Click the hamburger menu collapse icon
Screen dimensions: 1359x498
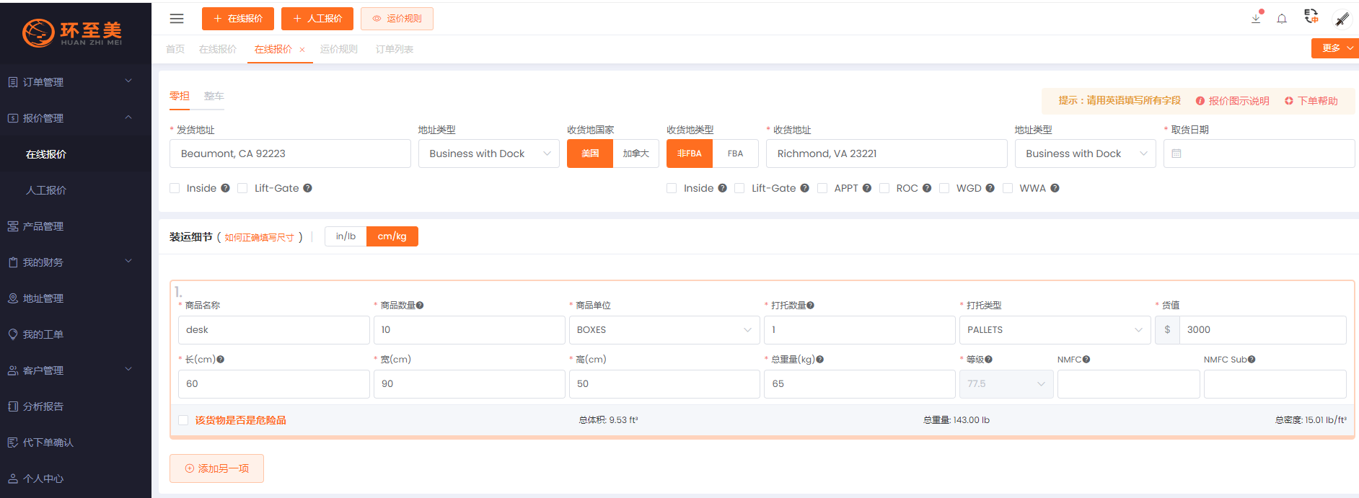[x=177, y=19]
